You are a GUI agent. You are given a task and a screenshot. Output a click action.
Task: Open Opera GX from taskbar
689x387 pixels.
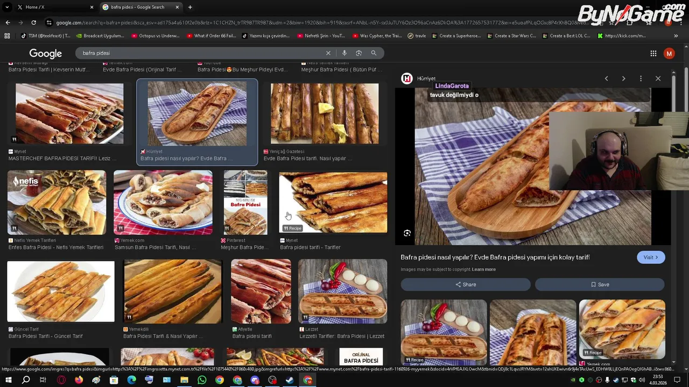click(x=61, y=380)
